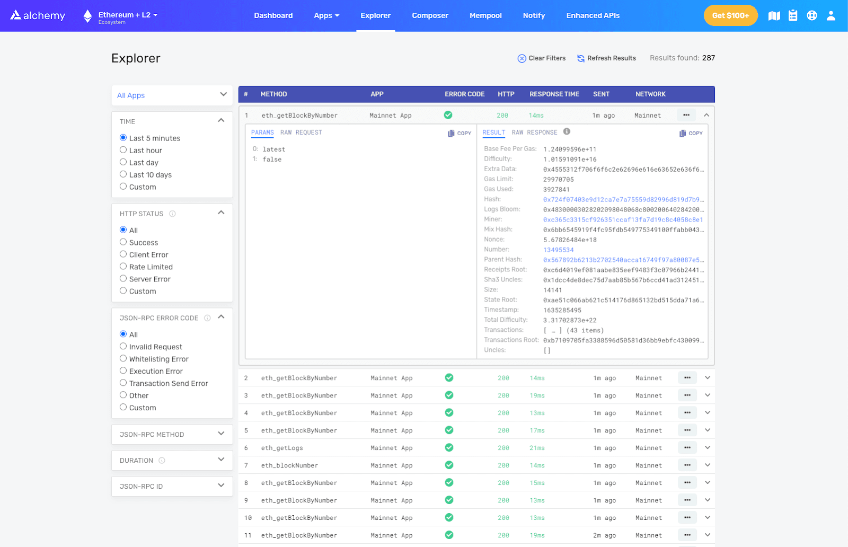Collapse the expanded eth_getBlockByNumber row details
Viewport: 848px width, 547px height.
point(706,114)
